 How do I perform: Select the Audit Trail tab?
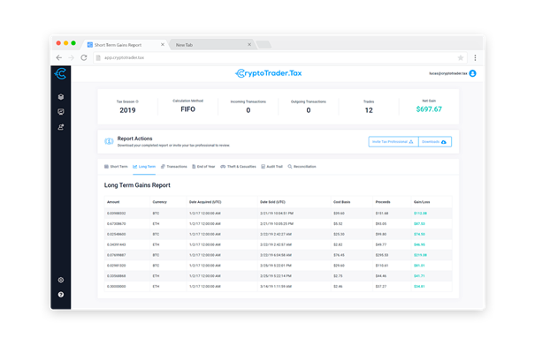[272, 167]
